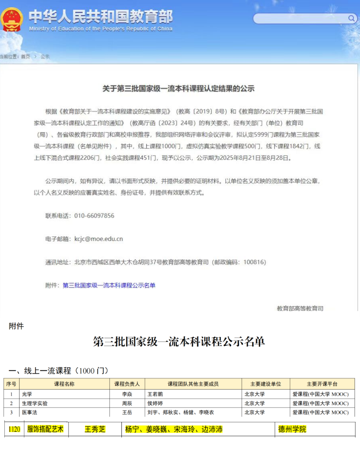Click the highlighted 服饰搭配艺术 course cell
360x453 pixels.
click(45, 429)
